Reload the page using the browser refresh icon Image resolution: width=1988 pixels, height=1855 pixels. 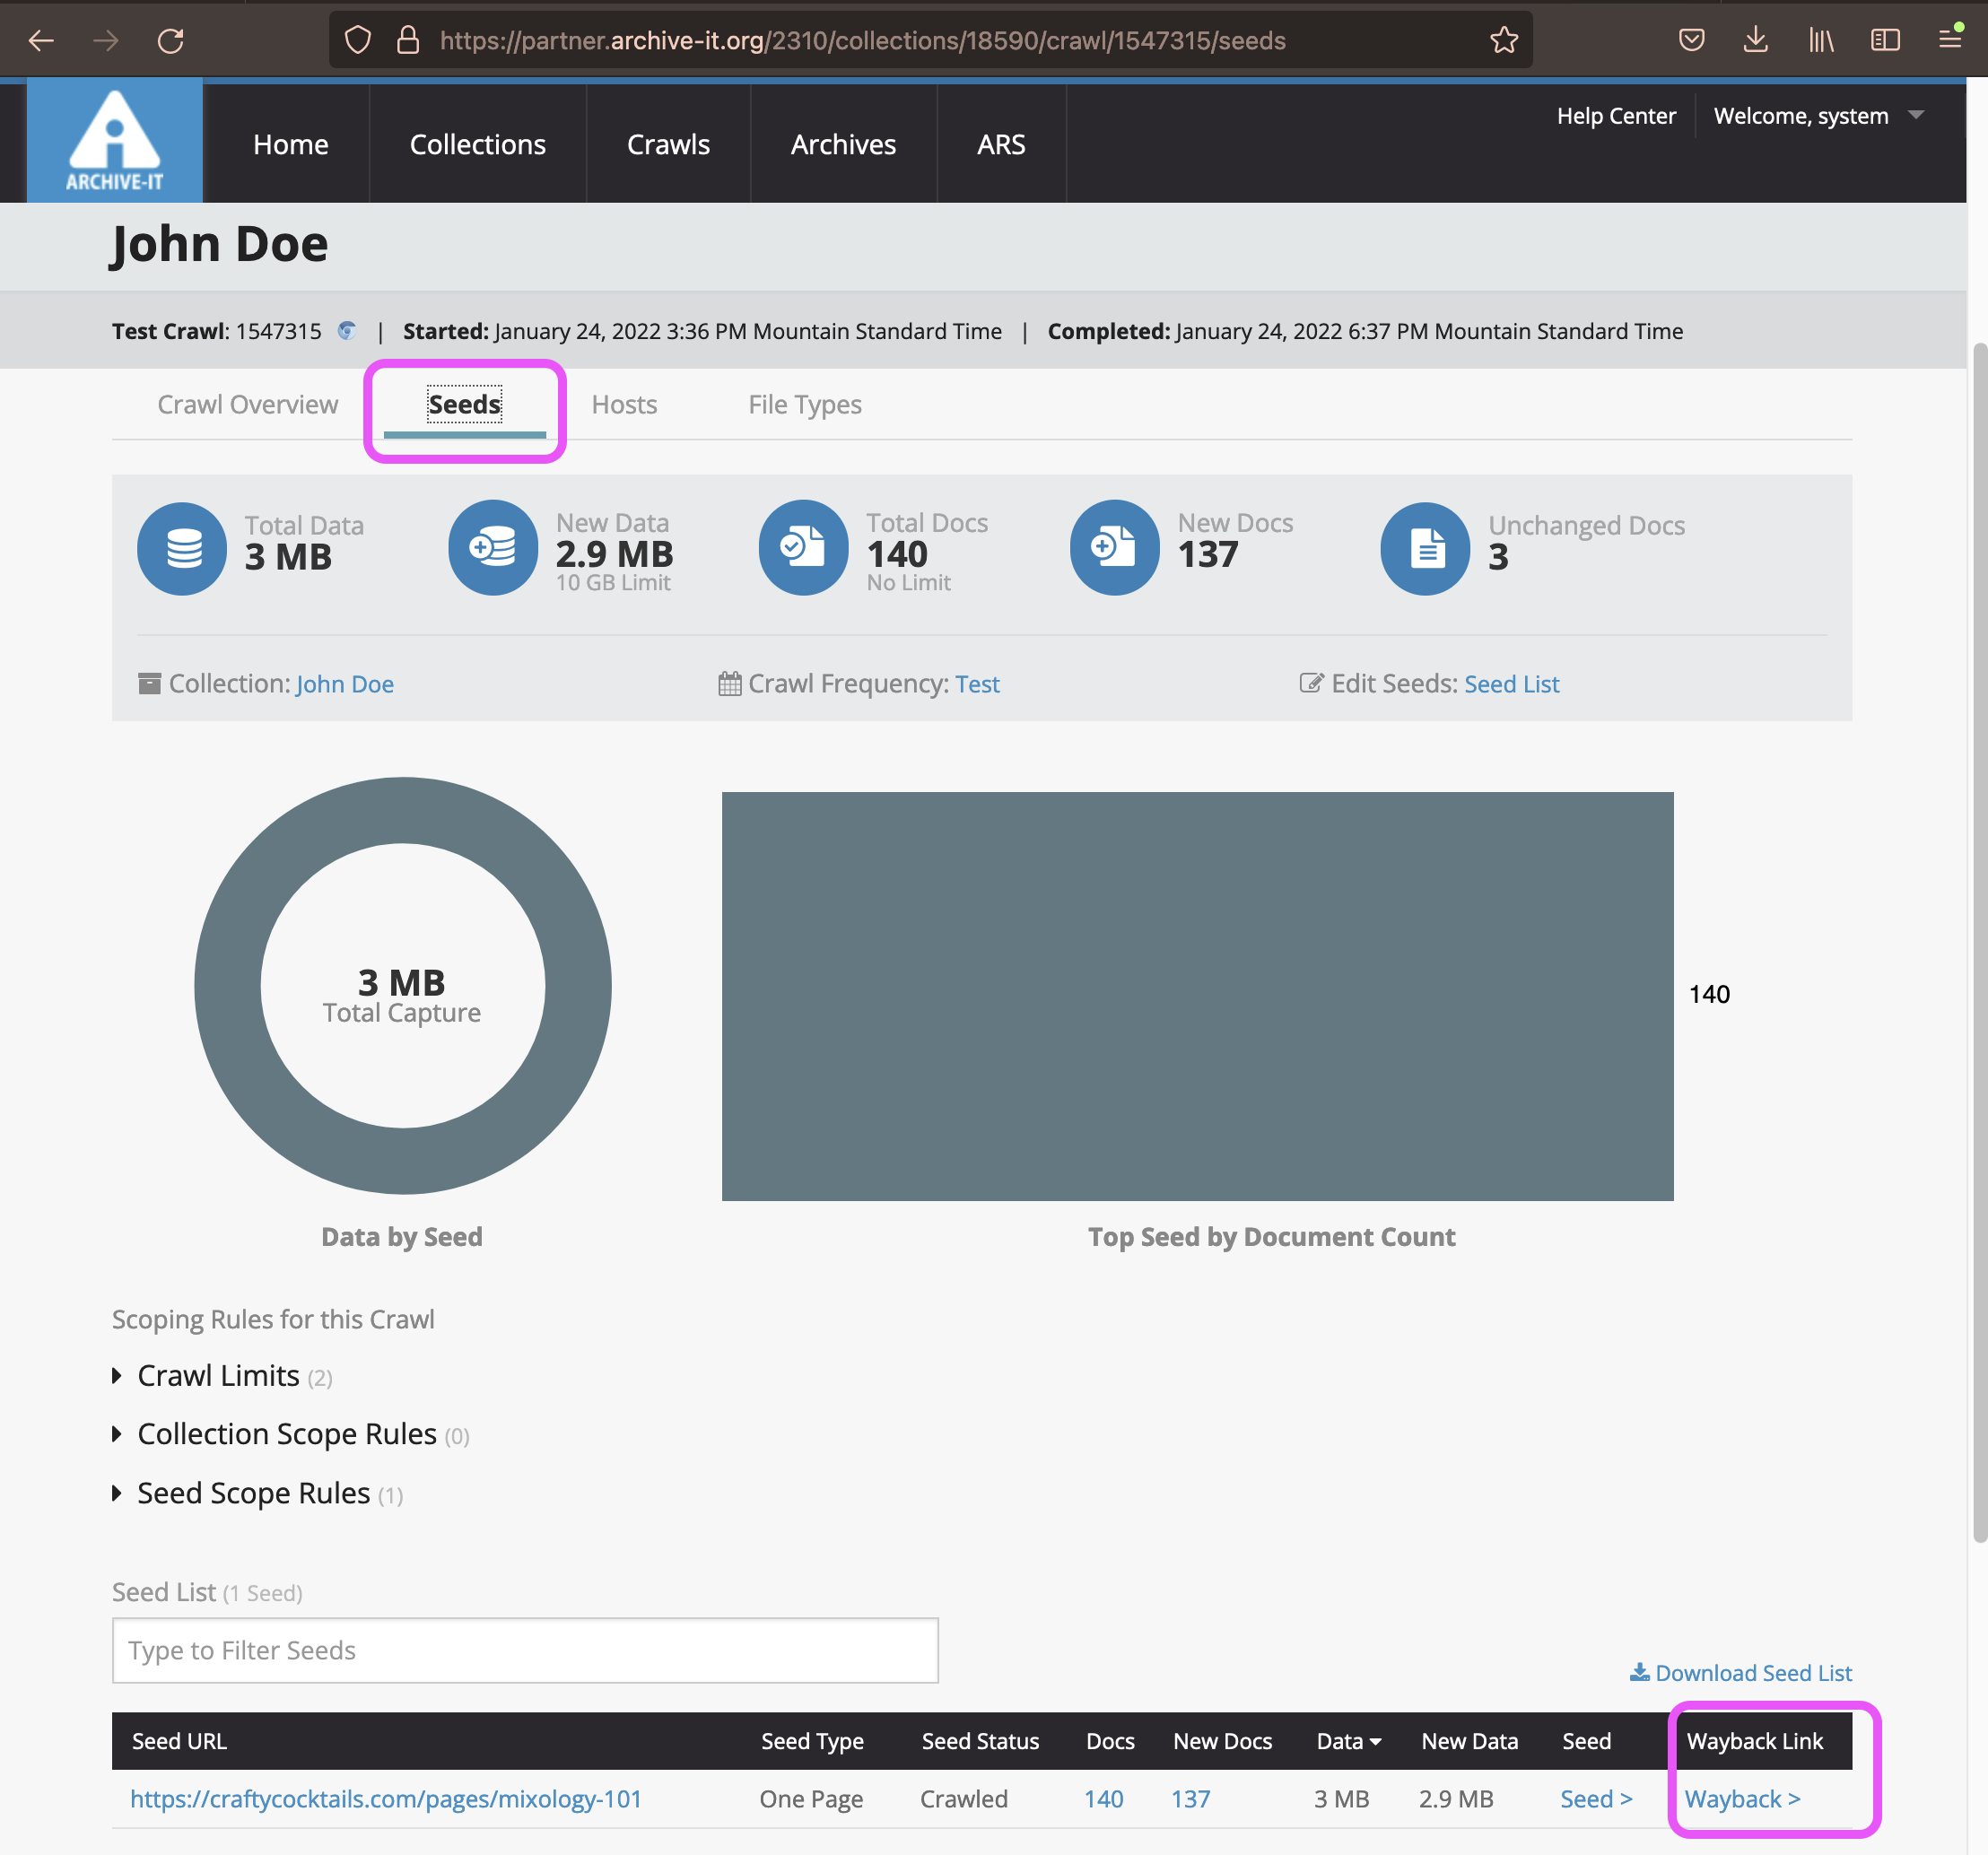coord(171,40)
